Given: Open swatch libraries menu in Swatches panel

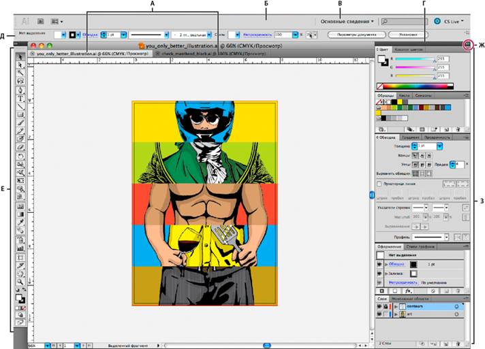Looking at the screenshot, I should (381, 129).
